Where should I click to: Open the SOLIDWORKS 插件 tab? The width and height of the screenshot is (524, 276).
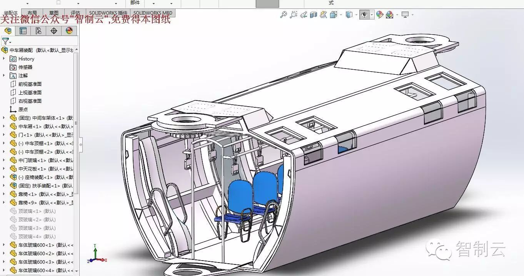coord(108,13)
